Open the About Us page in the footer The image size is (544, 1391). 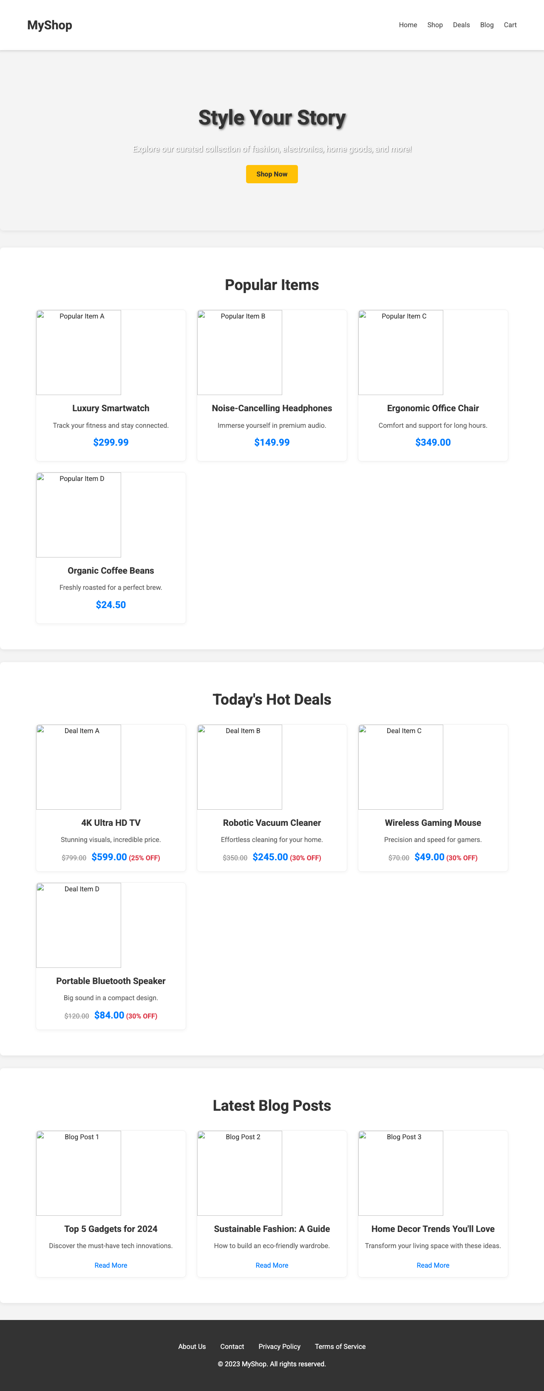192,1346
